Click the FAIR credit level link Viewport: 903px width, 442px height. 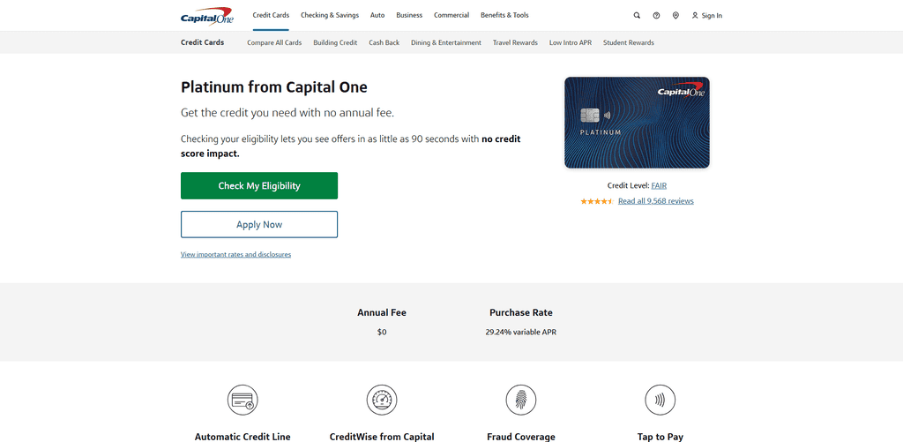click(659, 185)
